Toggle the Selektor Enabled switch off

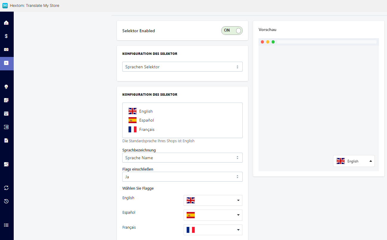(232, 30)
